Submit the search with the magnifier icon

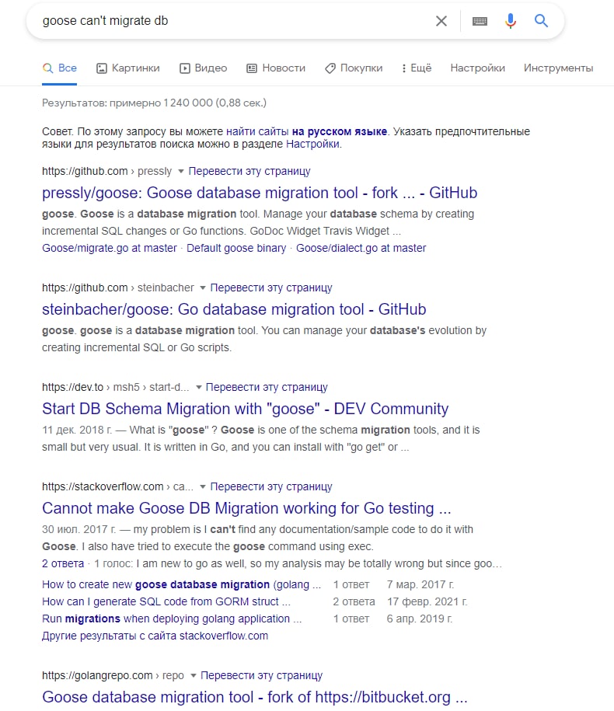pyautogui.click(x=541, y=21)
